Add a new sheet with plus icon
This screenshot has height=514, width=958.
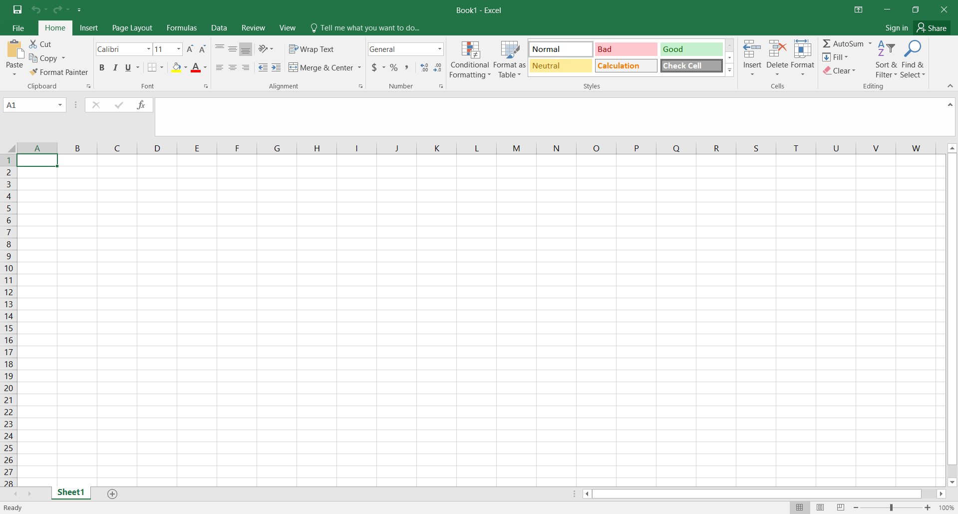[112, 494]
